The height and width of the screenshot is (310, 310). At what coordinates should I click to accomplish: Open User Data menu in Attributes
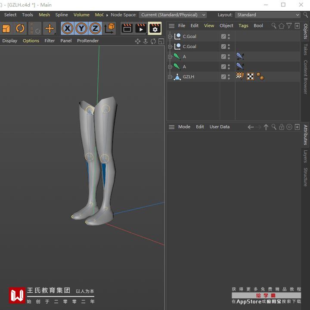click(x=220, y=127)
